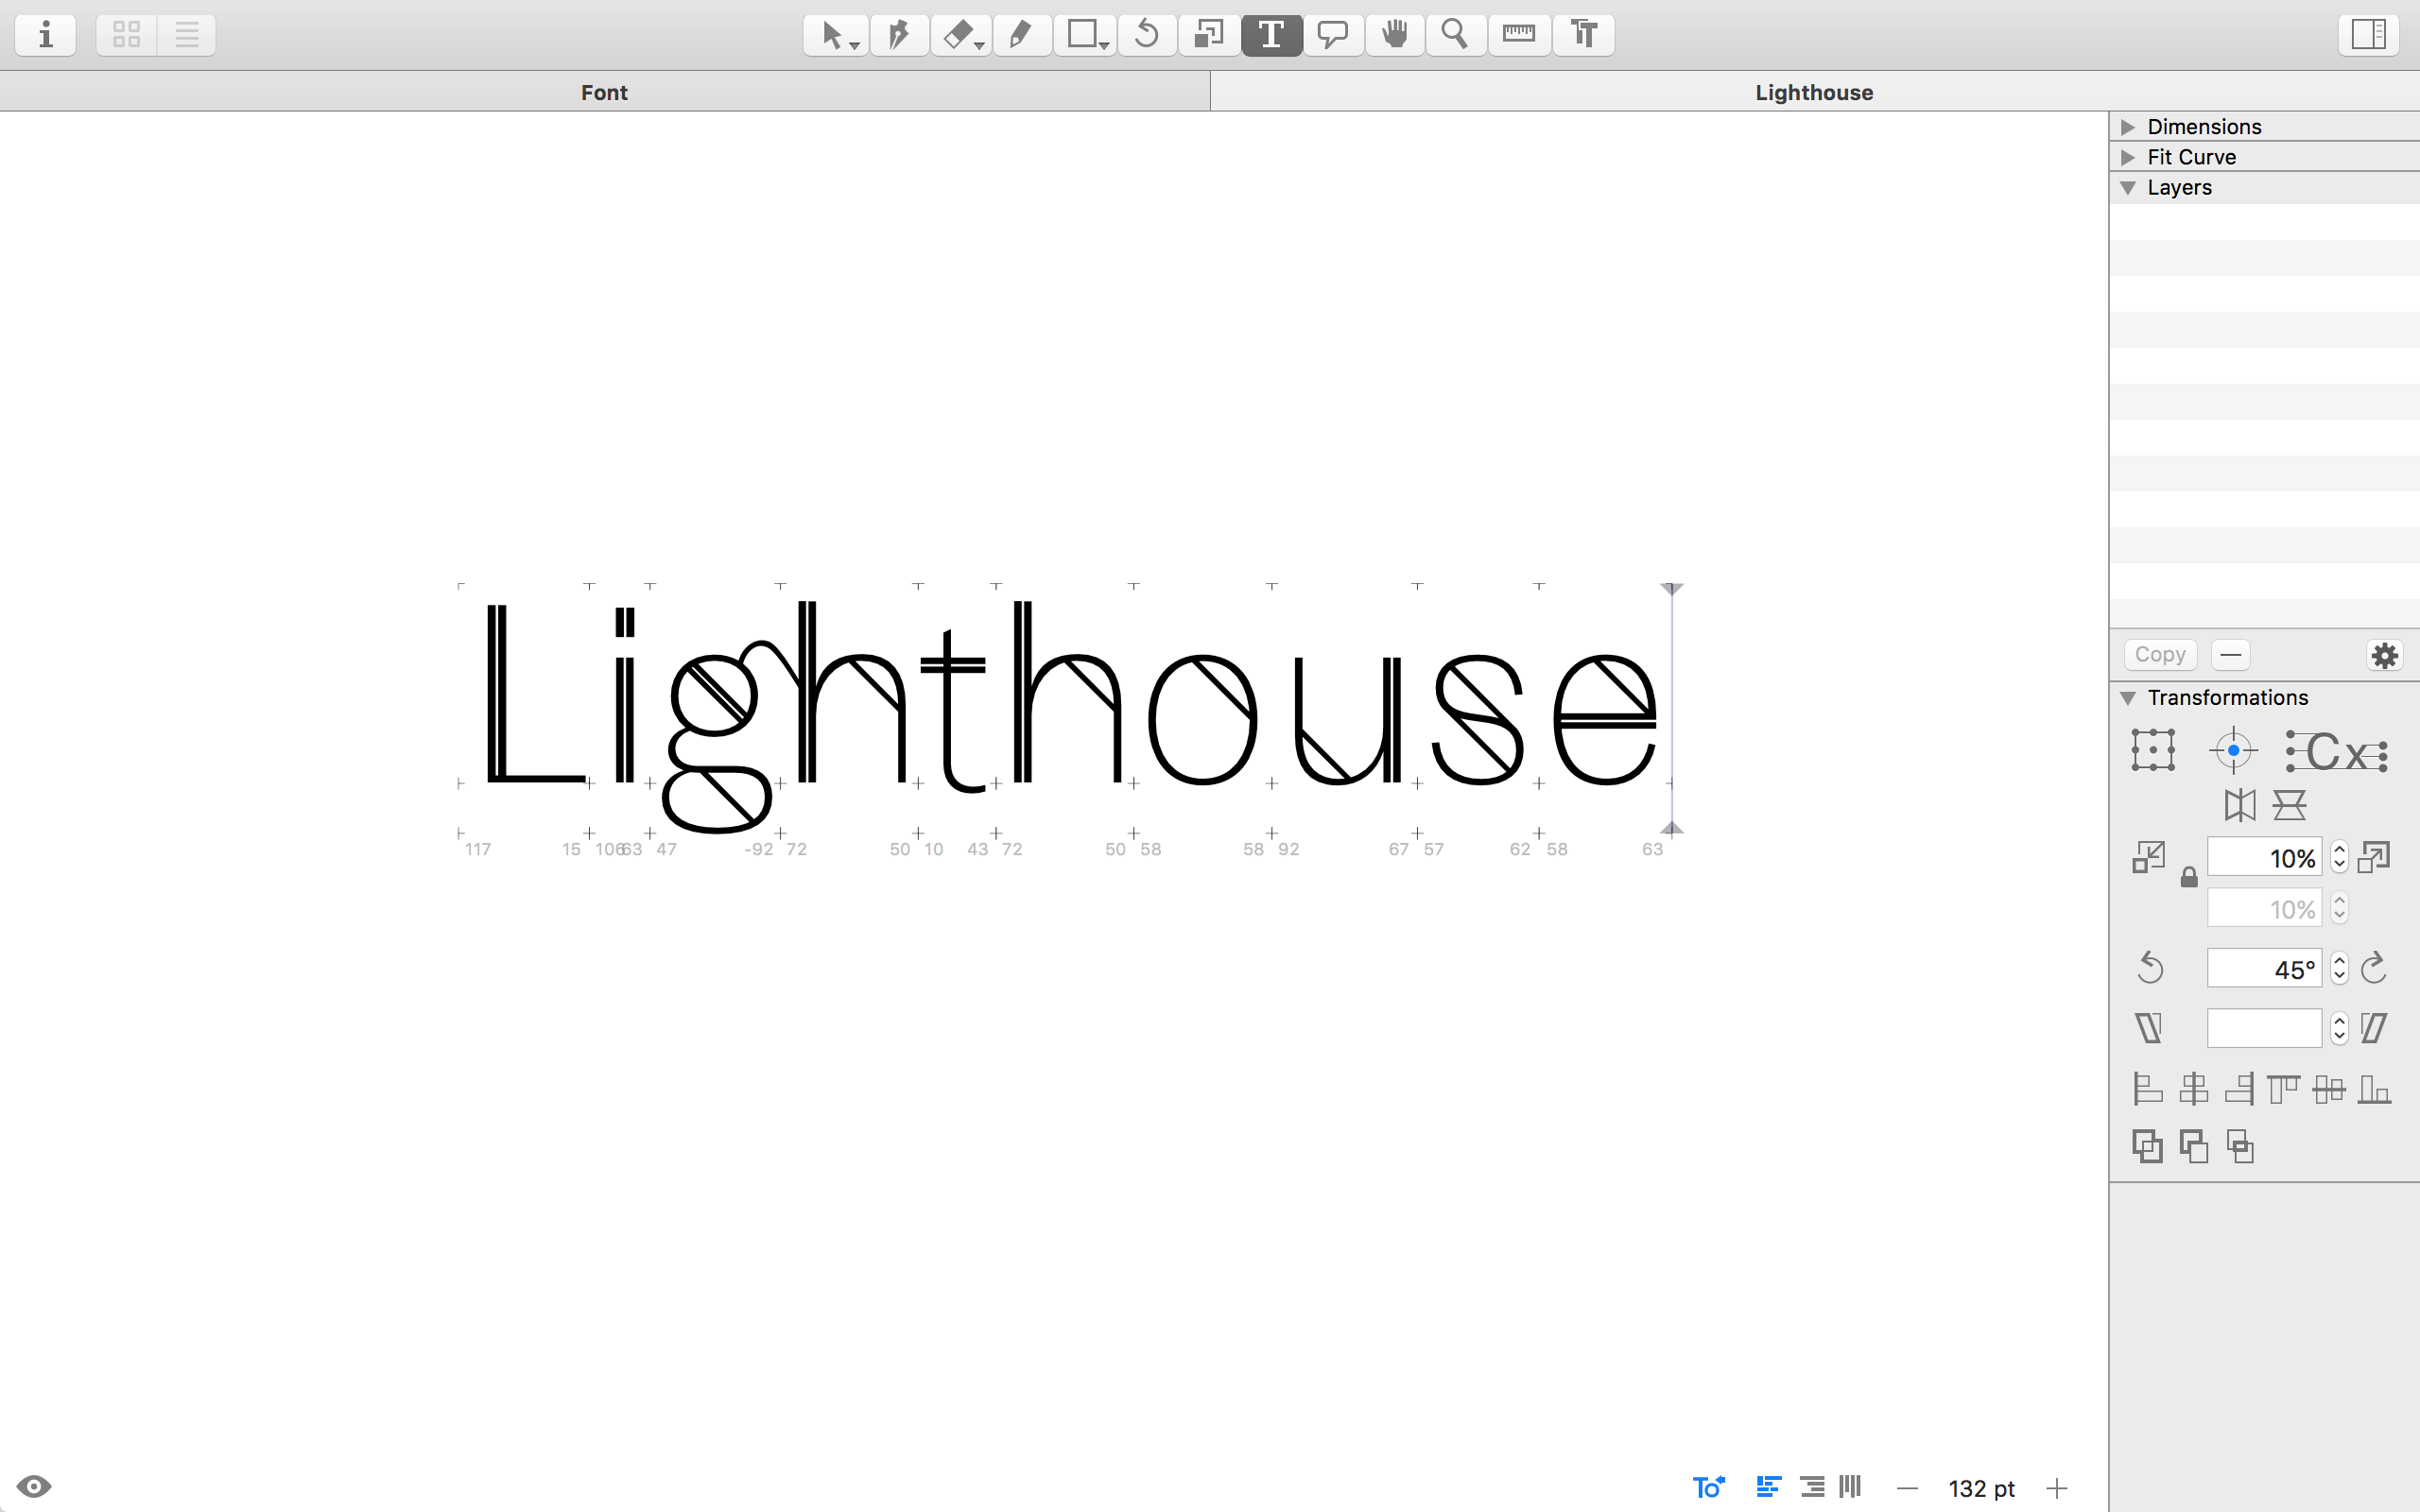Step the slant angle value
Image resolution: width=2420 pixels, height=1512 pixels.
(2339, 1028)
